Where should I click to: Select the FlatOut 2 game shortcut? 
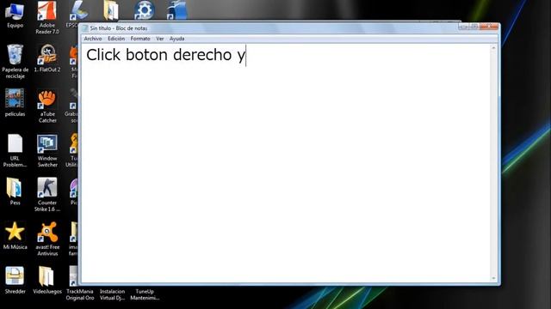[x=47, y=59]
